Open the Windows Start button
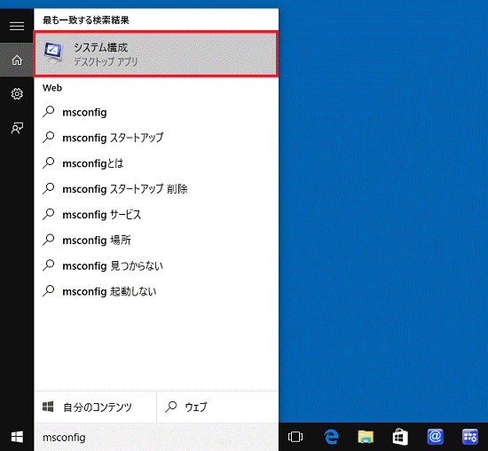This screenshot has width=488, height=451. pos(17,437)
